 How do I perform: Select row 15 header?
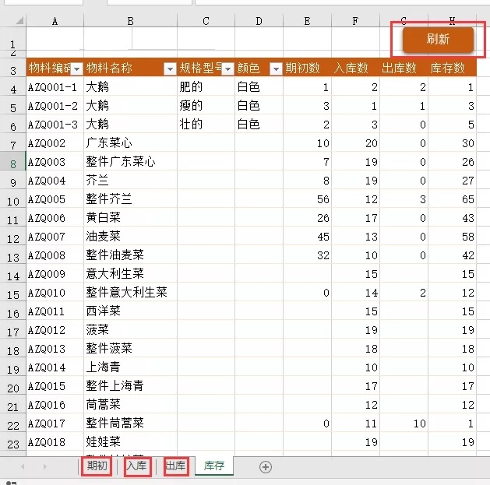12,292
